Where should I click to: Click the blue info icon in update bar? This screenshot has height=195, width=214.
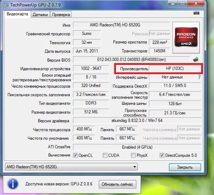(x=13, y=184)
